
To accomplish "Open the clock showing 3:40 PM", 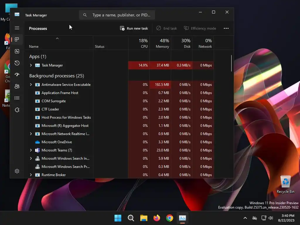I will pos(287,218).
